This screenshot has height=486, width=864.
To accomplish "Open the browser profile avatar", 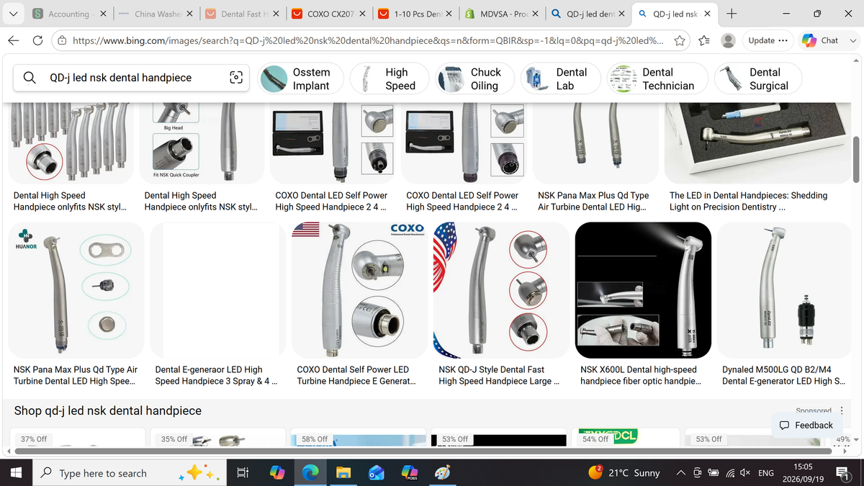I will click(729, 40).
